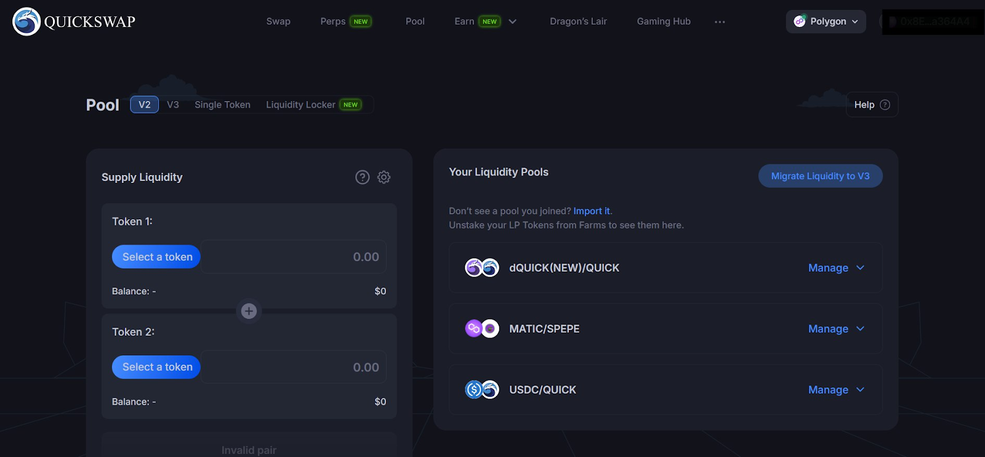This screenshot has width=985, height=457.
Task: Switch to the V3 pool tab
Action: 173,105
